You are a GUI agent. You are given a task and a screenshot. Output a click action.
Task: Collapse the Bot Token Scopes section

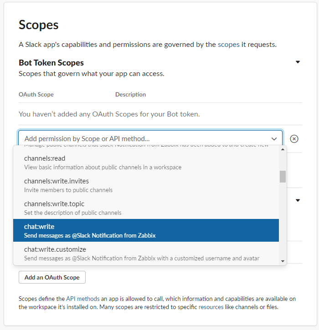(x=298, y=62)
